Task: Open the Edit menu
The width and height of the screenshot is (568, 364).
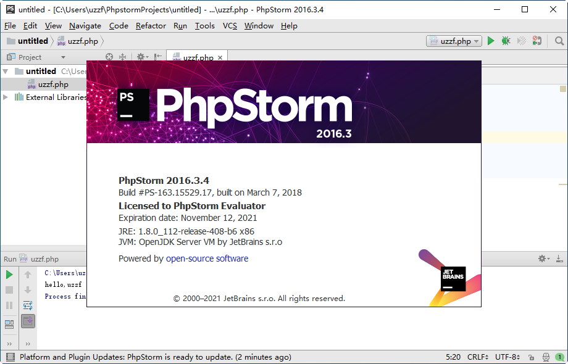Action: tap(30, 26)
